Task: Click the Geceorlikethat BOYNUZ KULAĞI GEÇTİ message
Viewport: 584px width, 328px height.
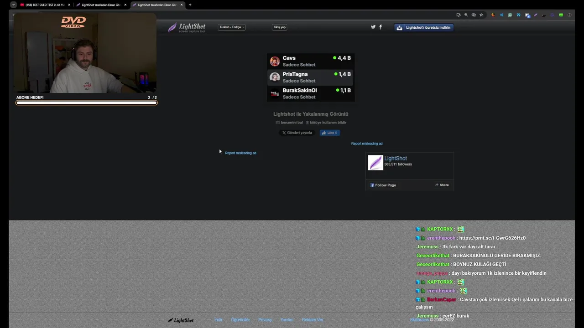Action: click(461, 264)
